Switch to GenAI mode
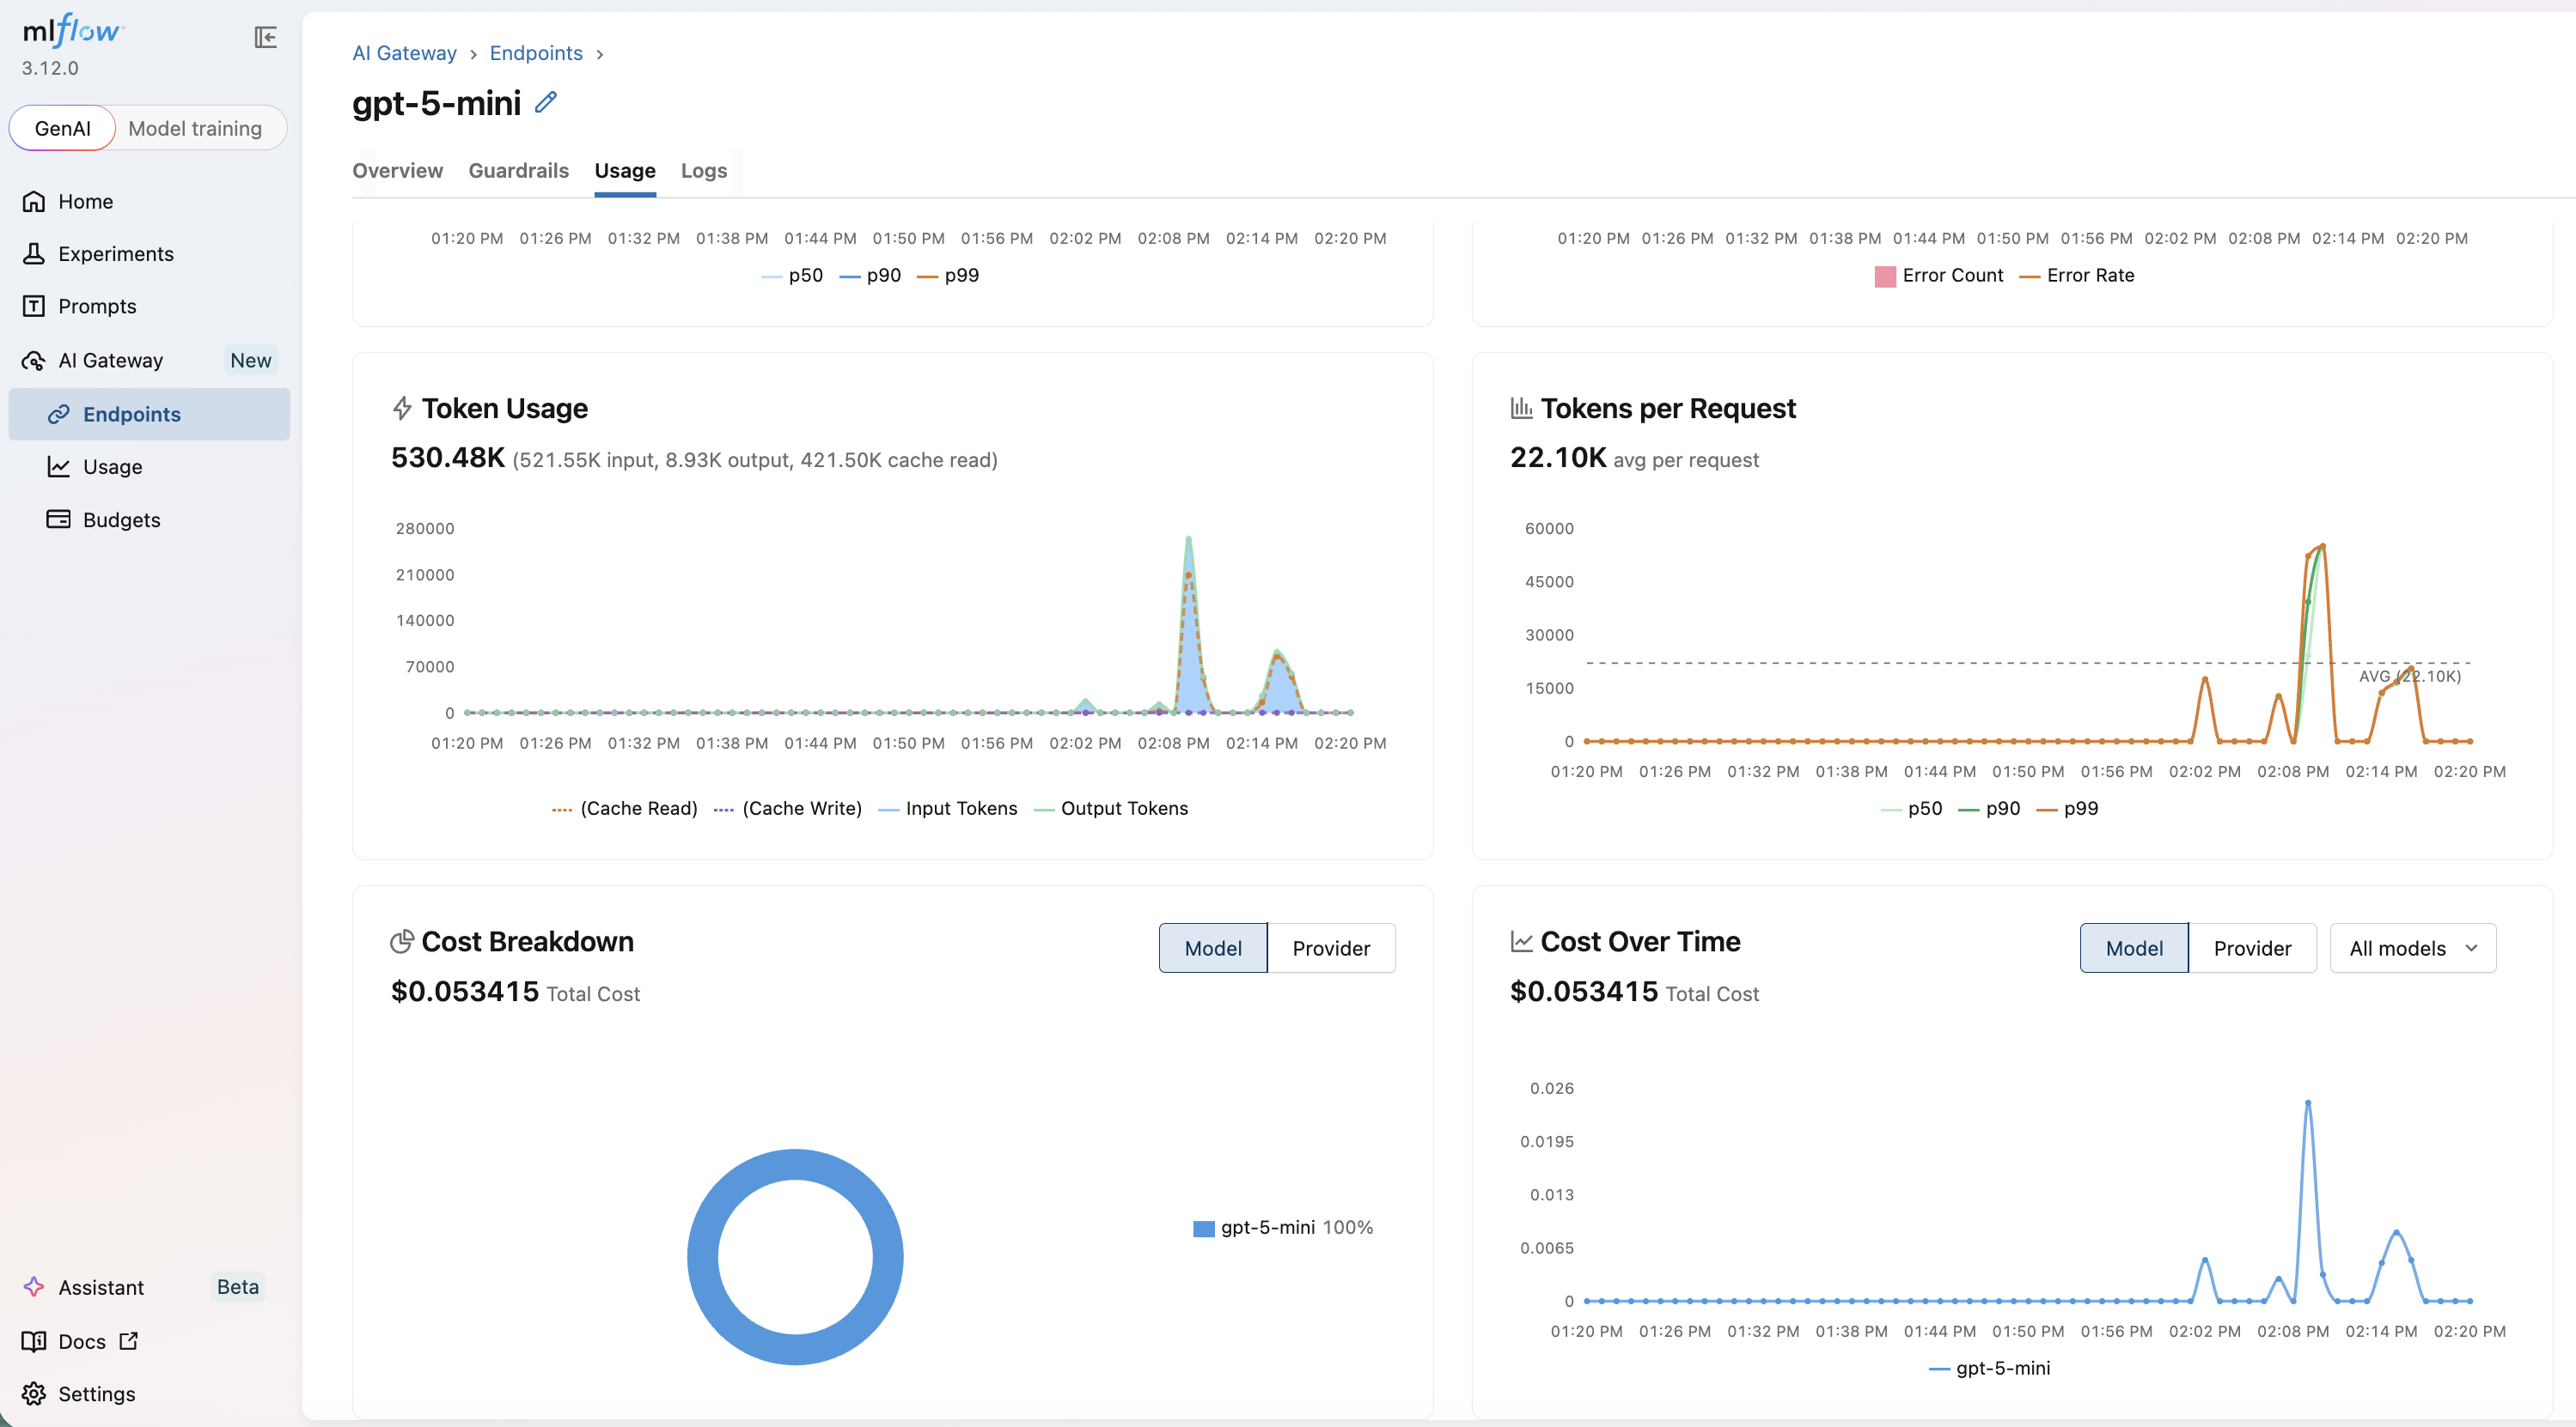 [63, 129]
